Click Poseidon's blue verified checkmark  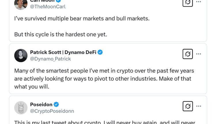(56, 104)
